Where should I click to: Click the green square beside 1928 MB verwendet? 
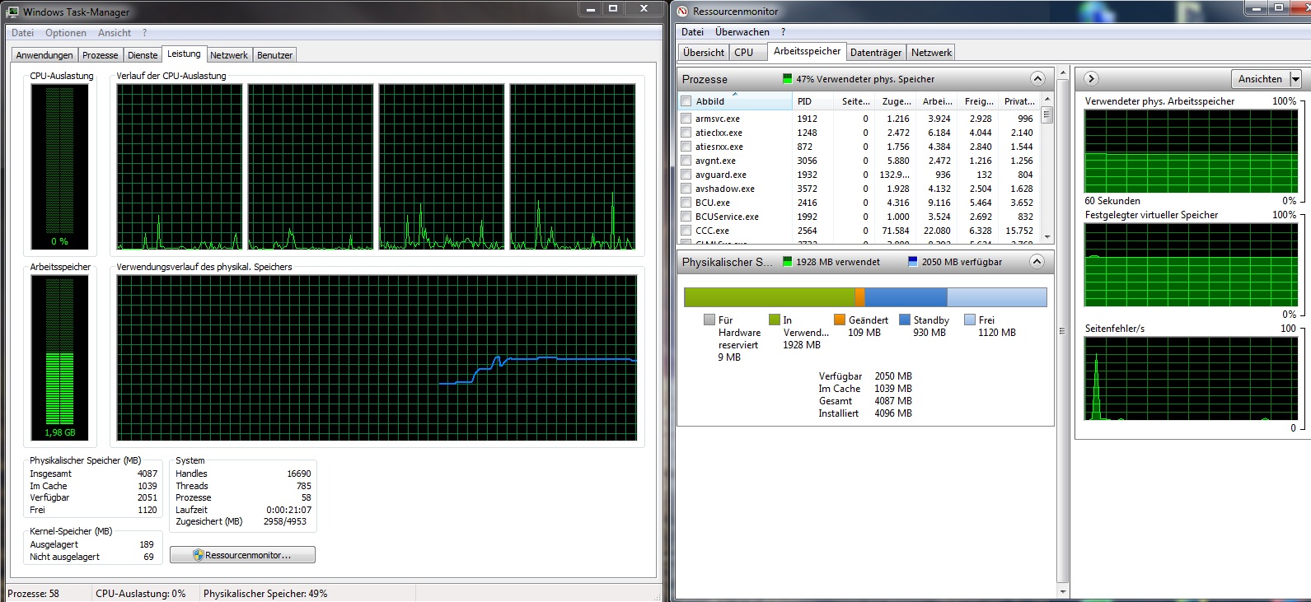[x=788, y=262]
